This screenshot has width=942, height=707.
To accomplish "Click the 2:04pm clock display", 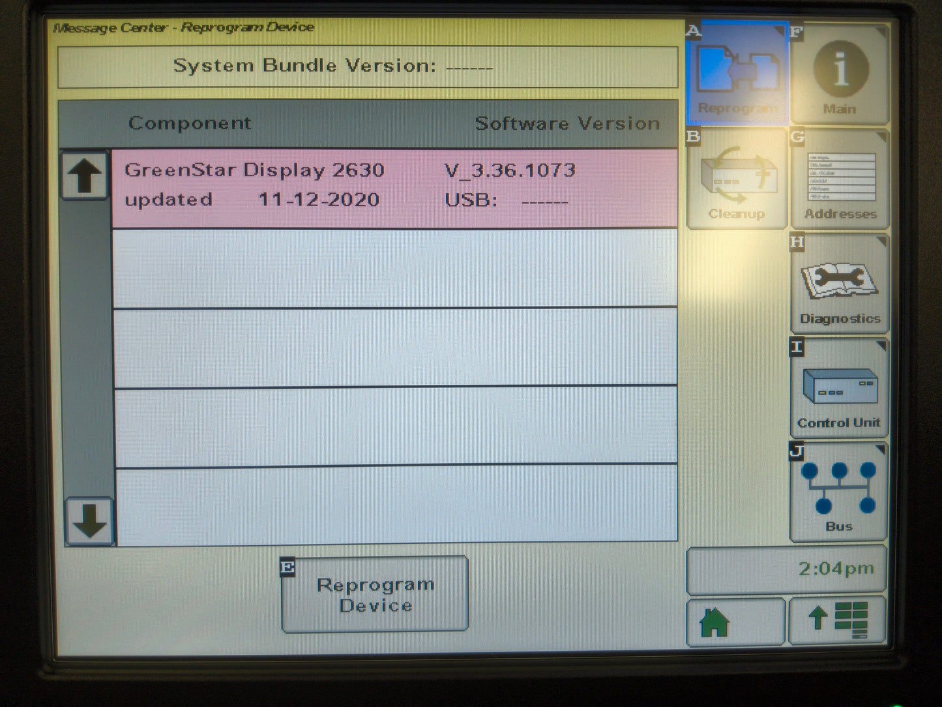I will tap(787, 570).
